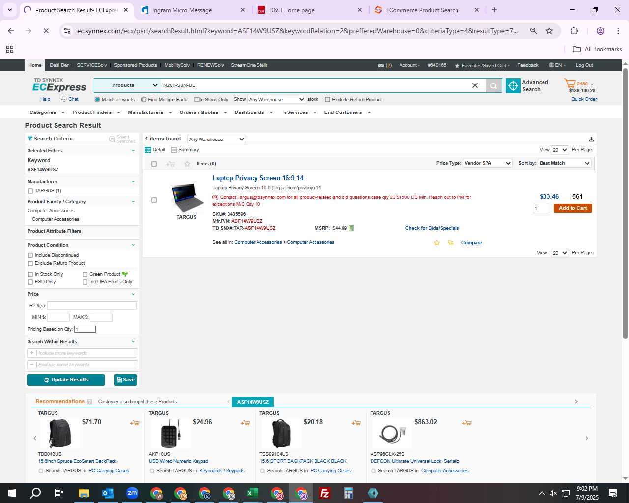Save the search with Save button
This screenshot has width=629, height=503.
tap(125, 380)
